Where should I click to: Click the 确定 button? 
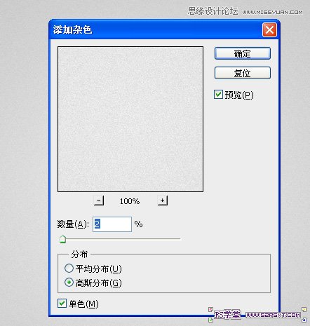pos(243,53)
